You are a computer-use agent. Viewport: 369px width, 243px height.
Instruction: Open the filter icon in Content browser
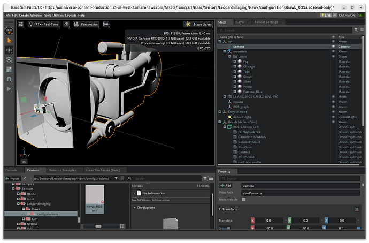click(204, 178)
